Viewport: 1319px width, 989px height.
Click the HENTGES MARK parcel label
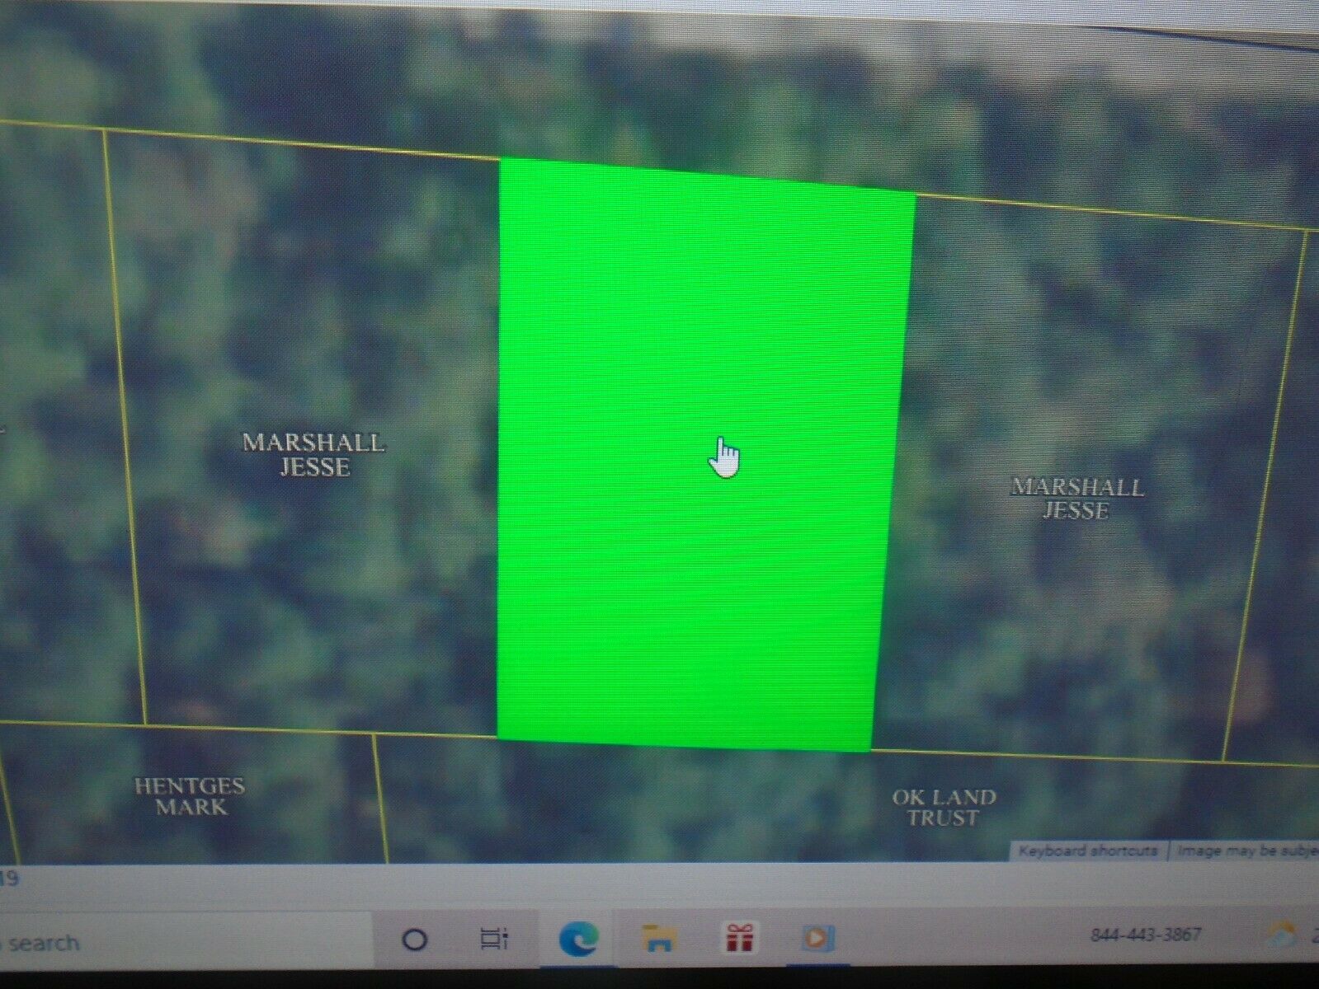(x=191, y=796)
